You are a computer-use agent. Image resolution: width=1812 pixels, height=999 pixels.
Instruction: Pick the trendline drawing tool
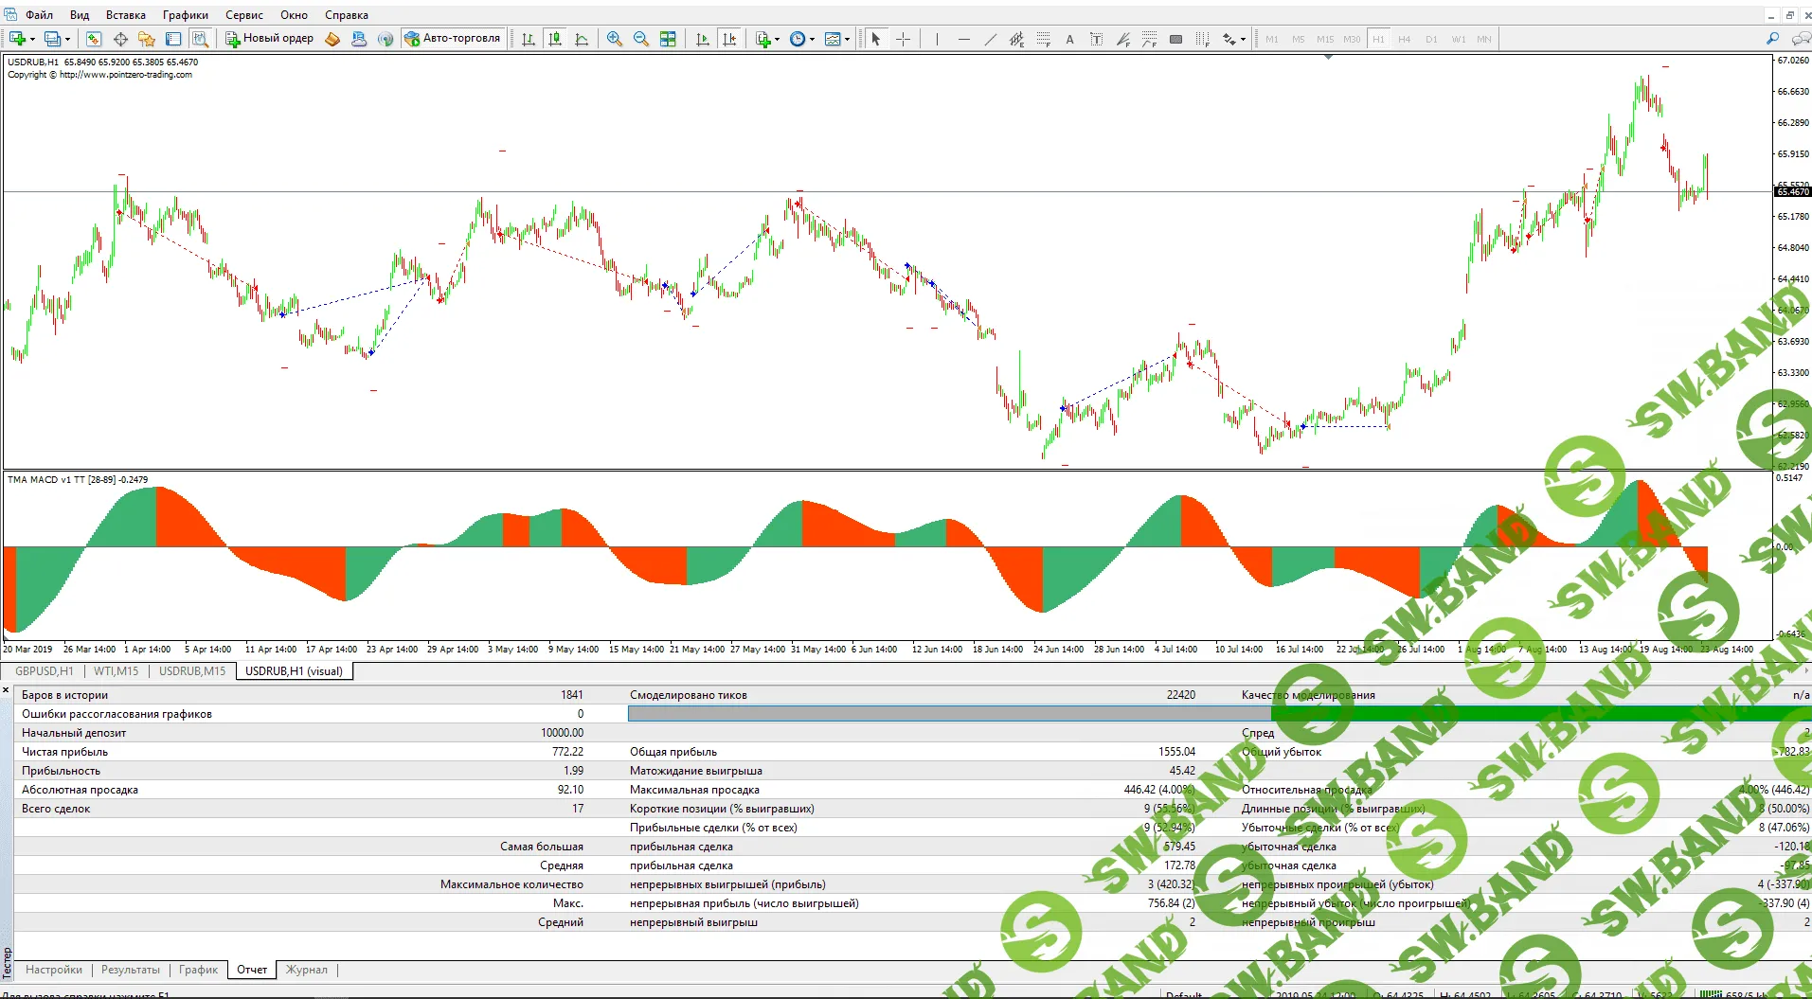pos(990,39)
